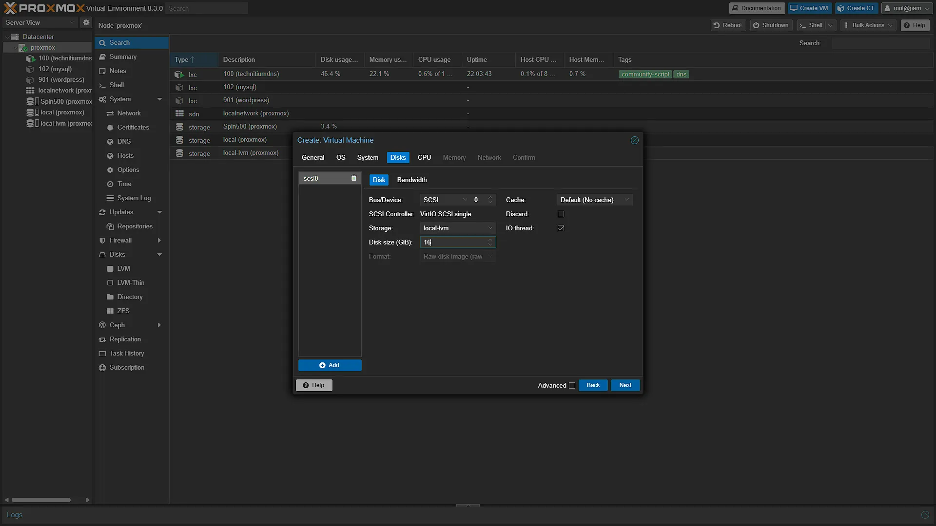Expand the Firewall submenu arrow
Image resolution: width=936 pixels, height=526 pixels.
(159, 240)
